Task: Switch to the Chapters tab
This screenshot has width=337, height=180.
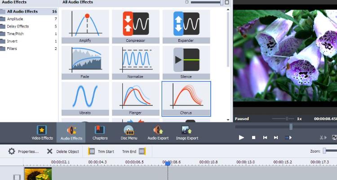Action: tap(100, 133)
